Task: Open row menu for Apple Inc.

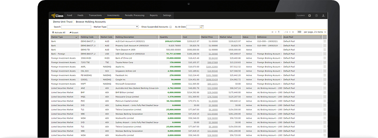Action: [x=325, y=67]
